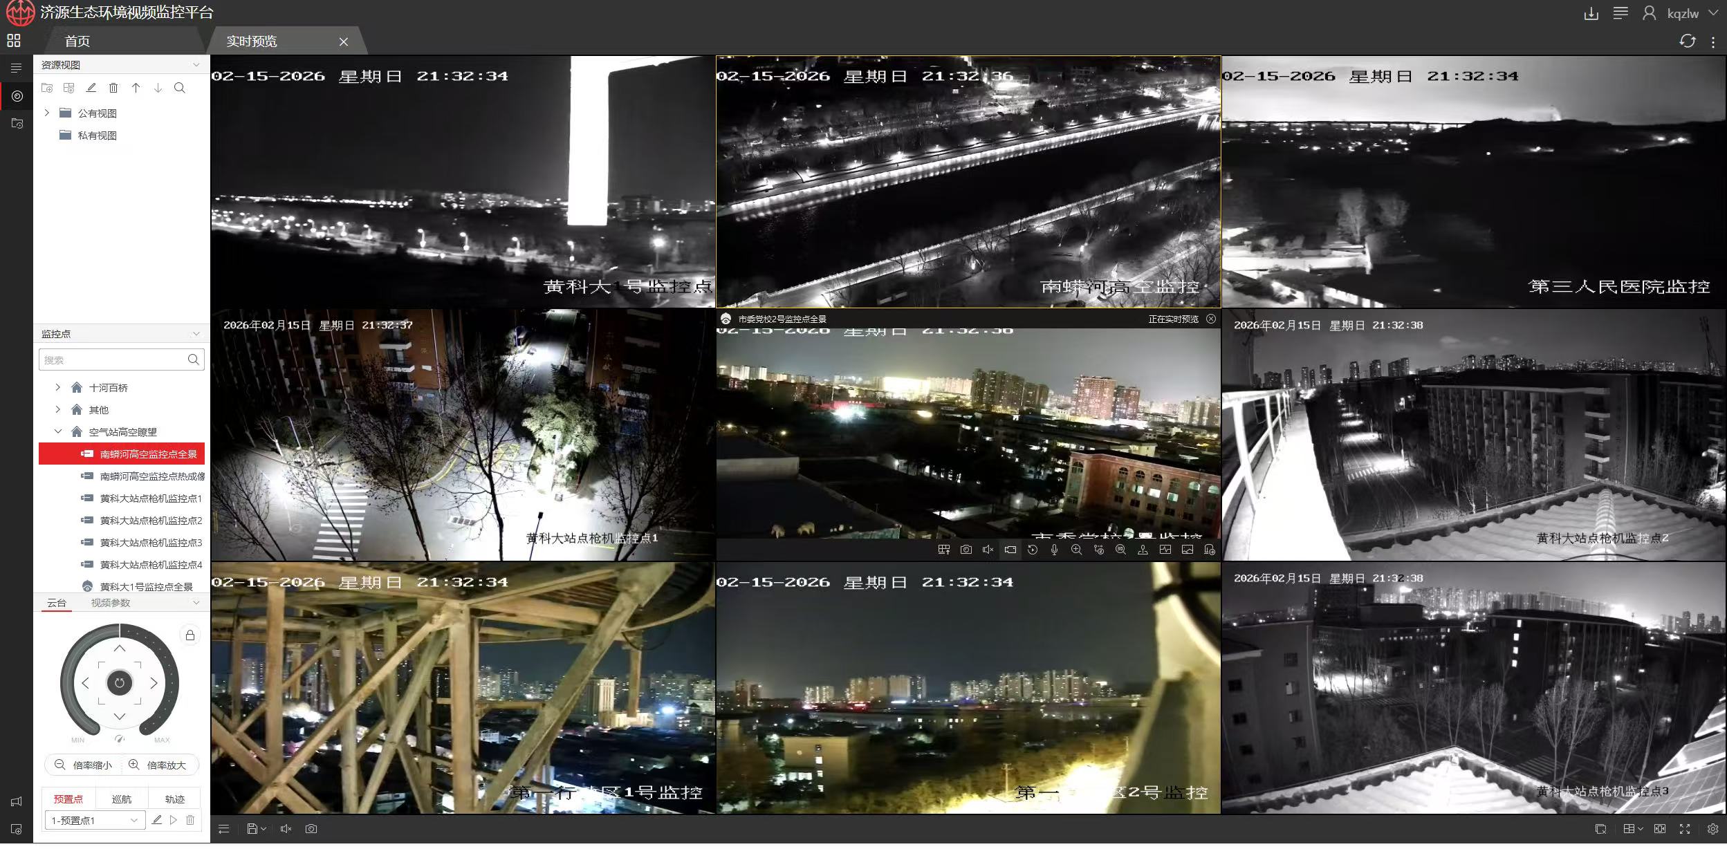Start two-way audio microphone on active camera
This screenshot has height=849, width=1727.
pyautogui.click(x=1054, y=550)
